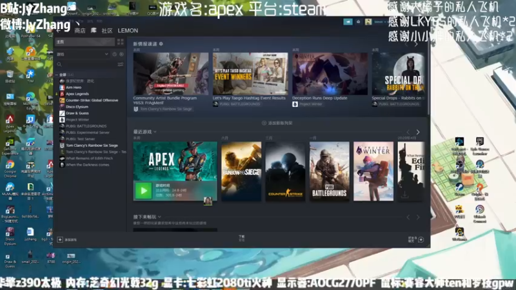Viewport: 516px width, 290px height.
Task: Select Draw & Guess in the game list
Action: tap(77, 113)
